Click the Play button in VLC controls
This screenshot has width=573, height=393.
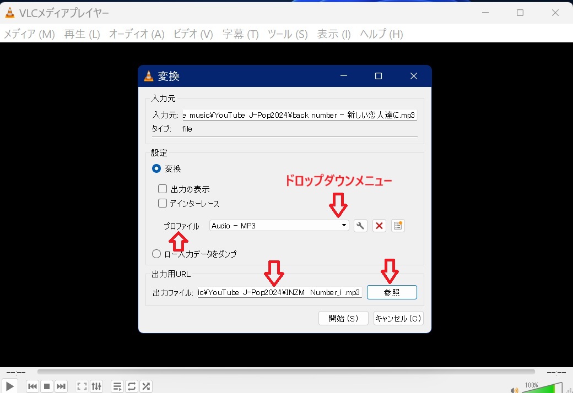10,386
